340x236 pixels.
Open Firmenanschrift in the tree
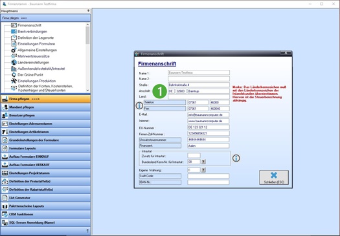(x=29, y=25)
